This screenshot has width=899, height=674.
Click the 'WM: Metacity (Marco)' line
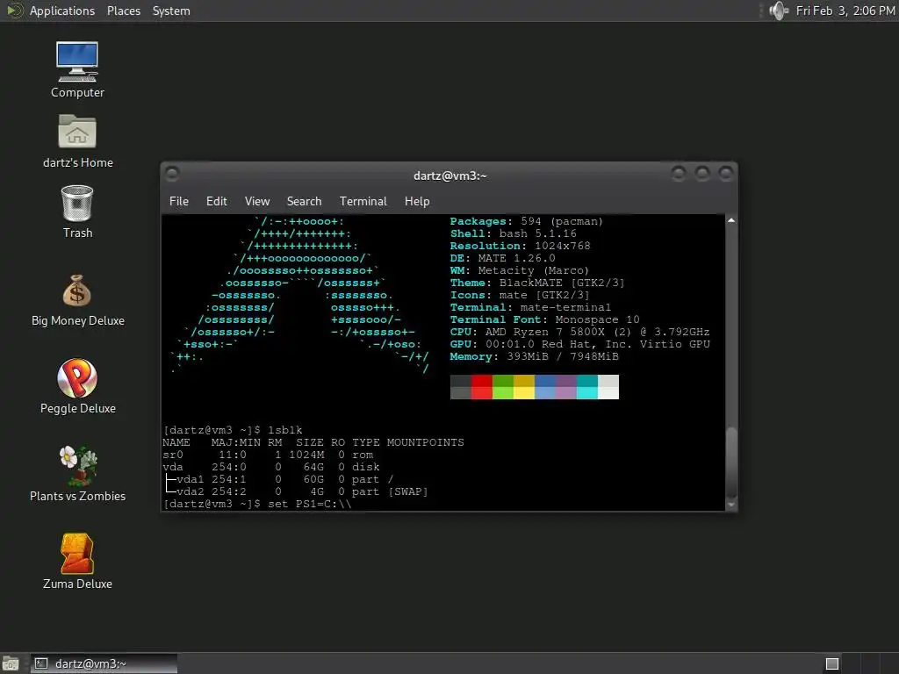520,270
